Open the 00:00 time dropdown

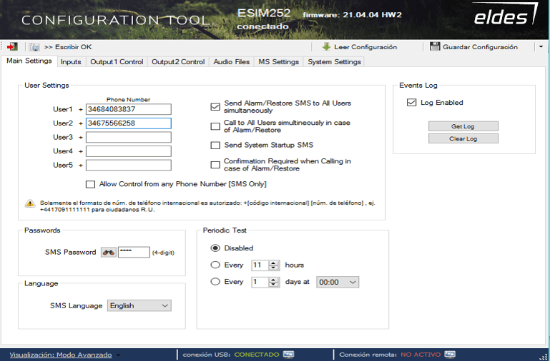[x=338, y=283]
